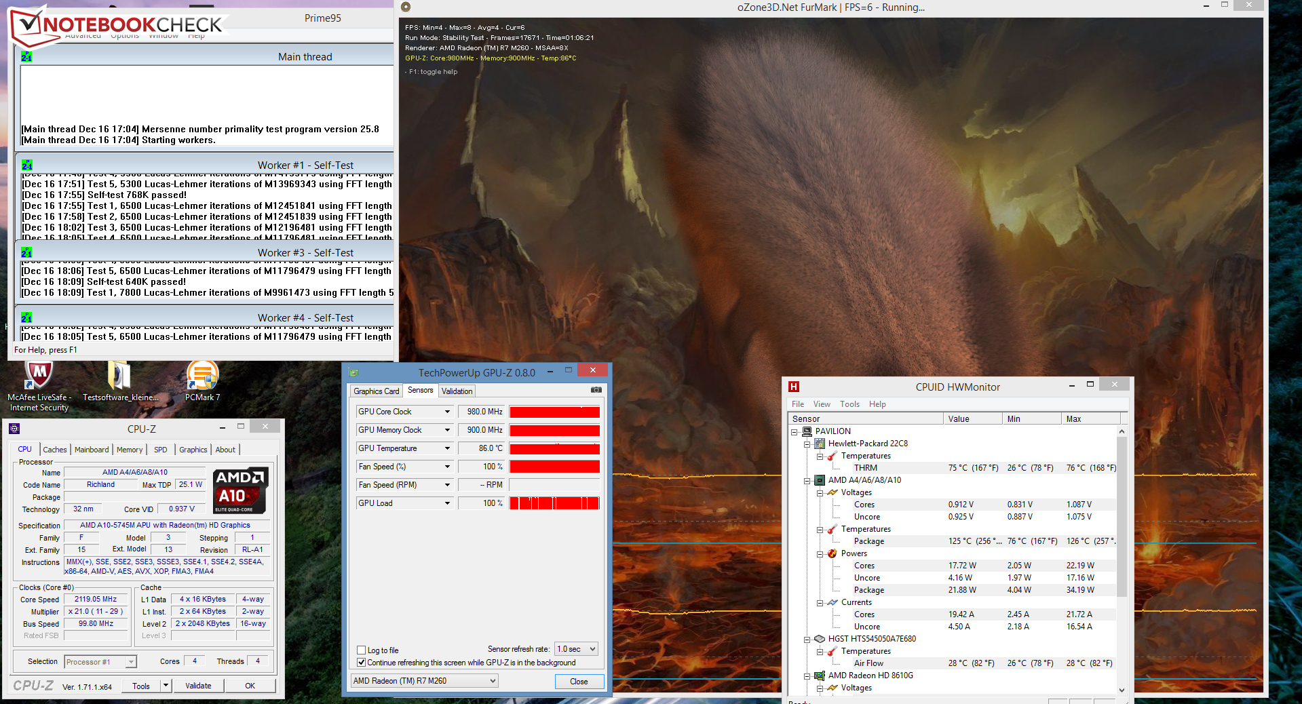Image resolution: width=1302 pixels, height=704 pixels.
Task: Collapse the Hewlett-Packard 22C8 tree node
Action: (x=807, y=444)
